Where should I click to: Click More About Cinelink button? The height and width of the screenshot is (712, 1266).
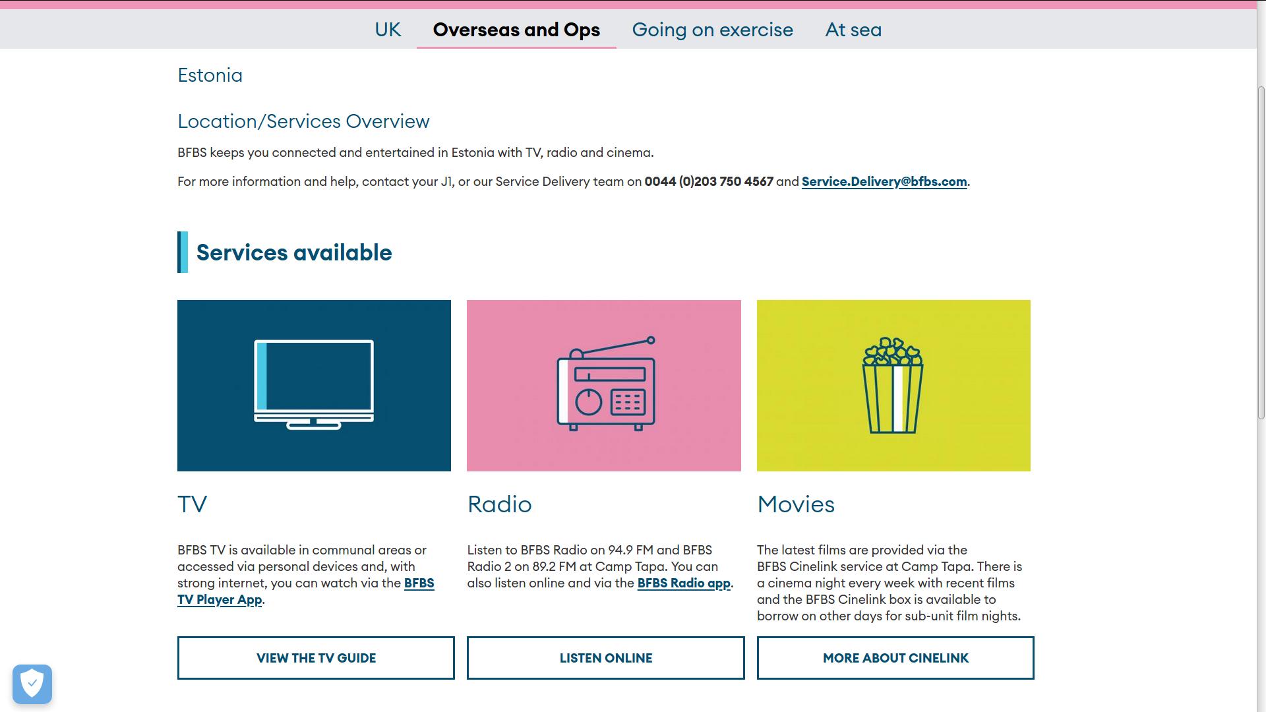point(895,657)
